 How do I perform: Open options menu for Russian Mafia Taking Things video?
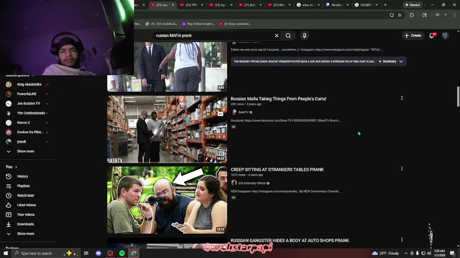(x=402, y=98)
